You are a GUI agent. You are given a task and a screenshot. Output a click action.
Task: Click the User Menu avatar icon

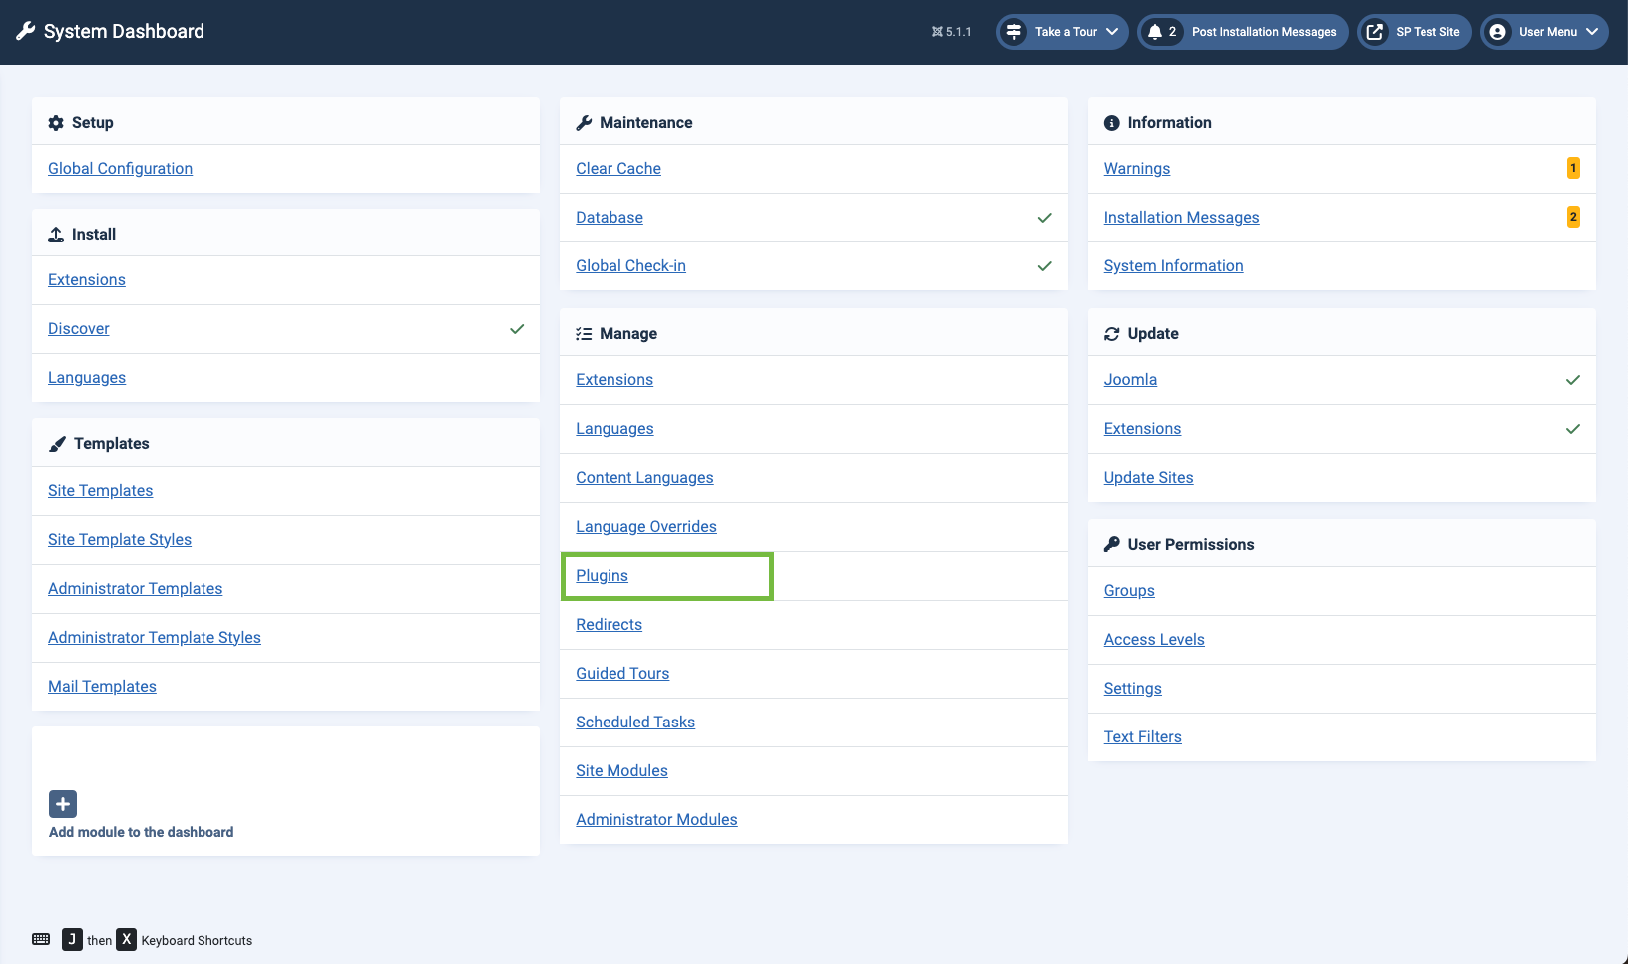[1497, 32]
